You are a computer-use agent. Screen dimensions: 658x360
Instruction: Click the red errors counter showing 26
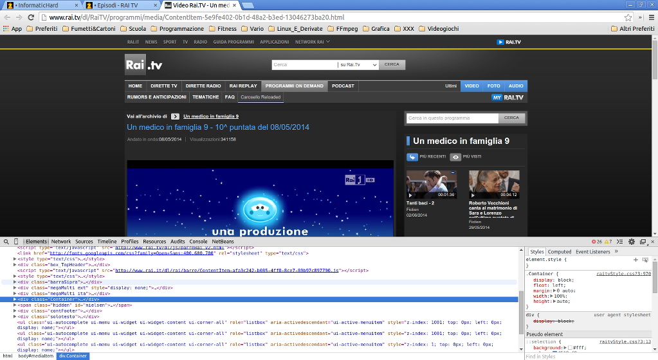click(x=597, y=242)
